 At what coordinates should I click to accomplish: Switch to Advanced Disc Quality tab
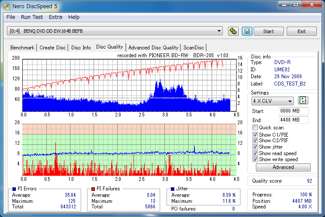(153, 48)
